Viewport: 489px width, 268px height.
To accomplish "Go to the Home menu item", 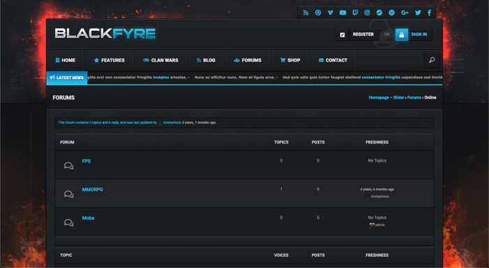I will (65, 60).
